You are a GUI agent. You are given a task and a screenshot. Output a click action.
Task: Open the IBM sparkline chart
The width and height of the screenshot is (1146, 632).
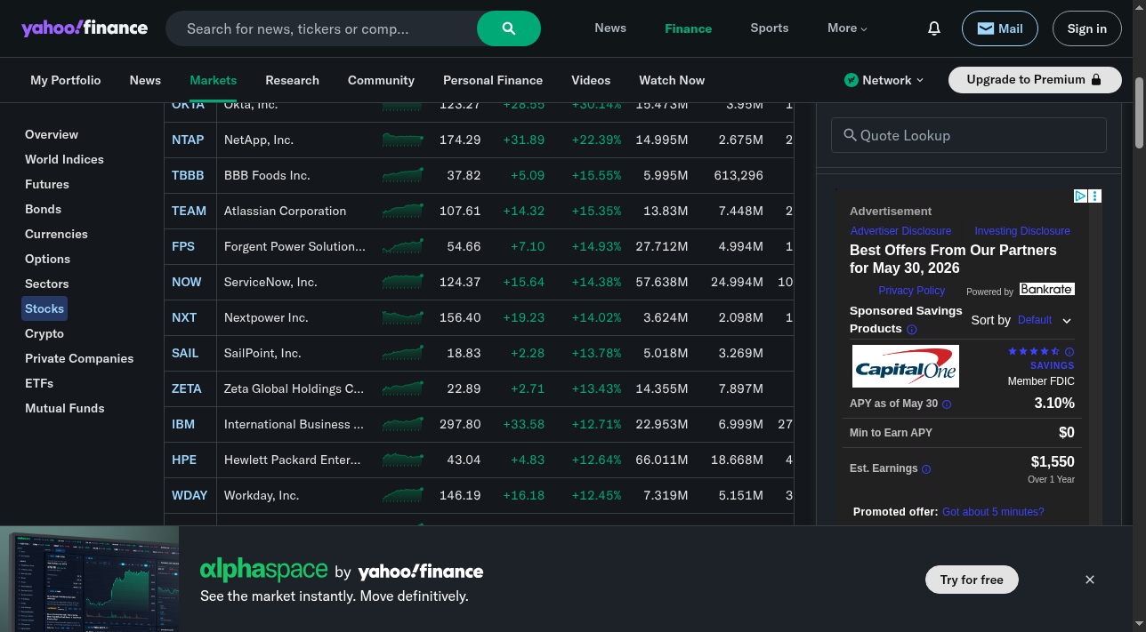pyautogui.click(x=402, y=424)
